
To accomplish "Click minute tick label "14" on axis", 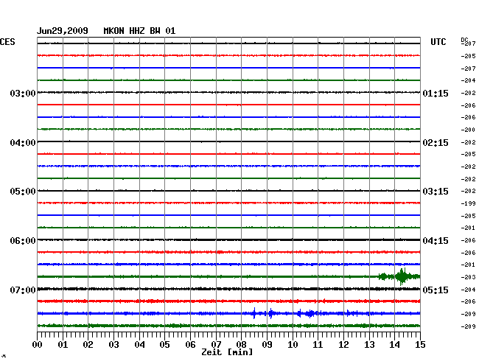I will click(394, 345).
